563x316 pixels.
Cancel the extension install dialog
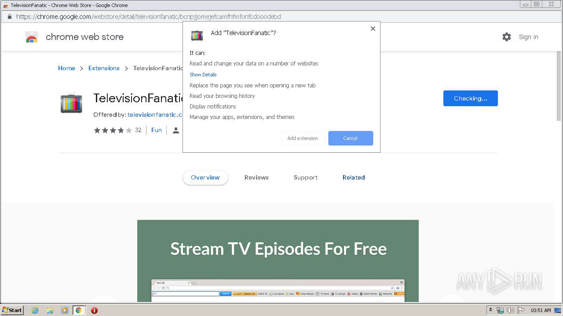[351, 138]
